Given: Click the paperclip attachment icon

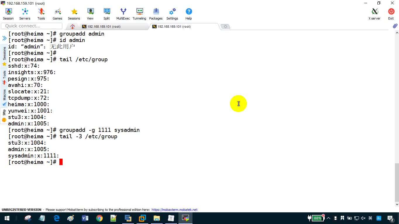Looking at the screenshot, I should (395, 26).
